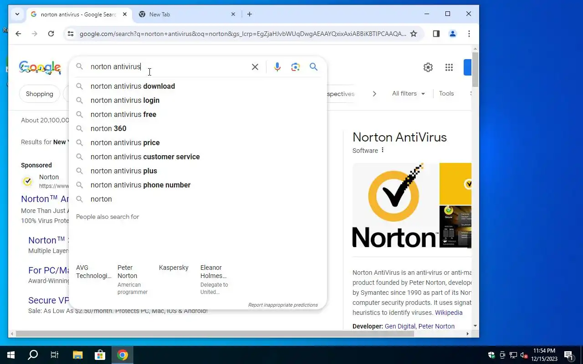Click the network tray icon
The image size is (583, 364).
(513, 355)
